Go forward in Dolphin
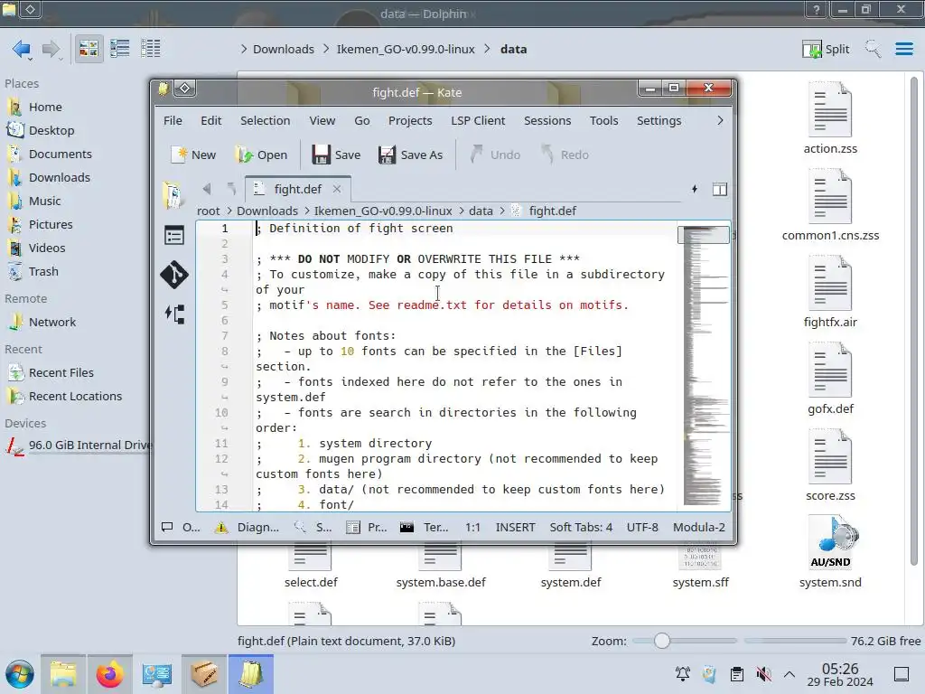Viewport: 925px width, 694px height. [x=51, y=49]
